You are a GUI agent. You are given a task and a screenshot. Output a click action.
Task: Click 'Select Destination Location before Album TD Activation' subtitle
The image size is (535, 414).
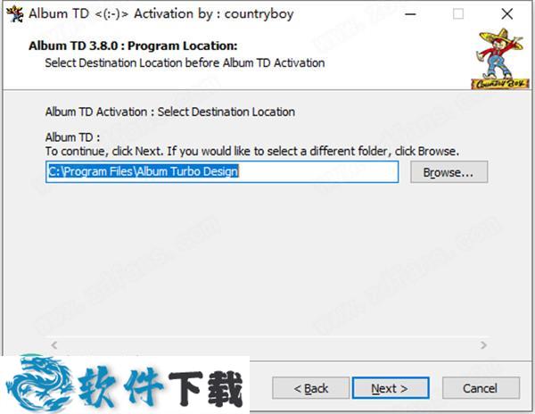coord(185,62)
